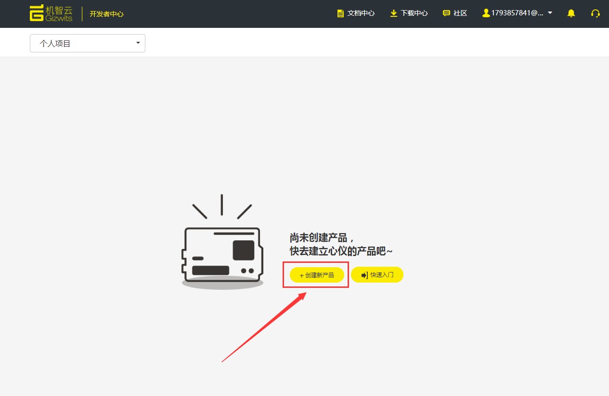This screenshot has height=396, width=609.
Task: Click the account email 1793857841@...
Action: tap(517, 13)
